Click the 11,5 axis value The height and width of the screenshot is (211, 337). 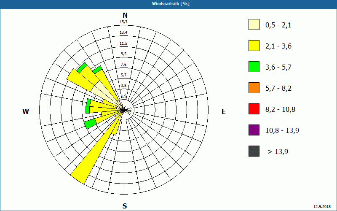(x=123, y=43)
